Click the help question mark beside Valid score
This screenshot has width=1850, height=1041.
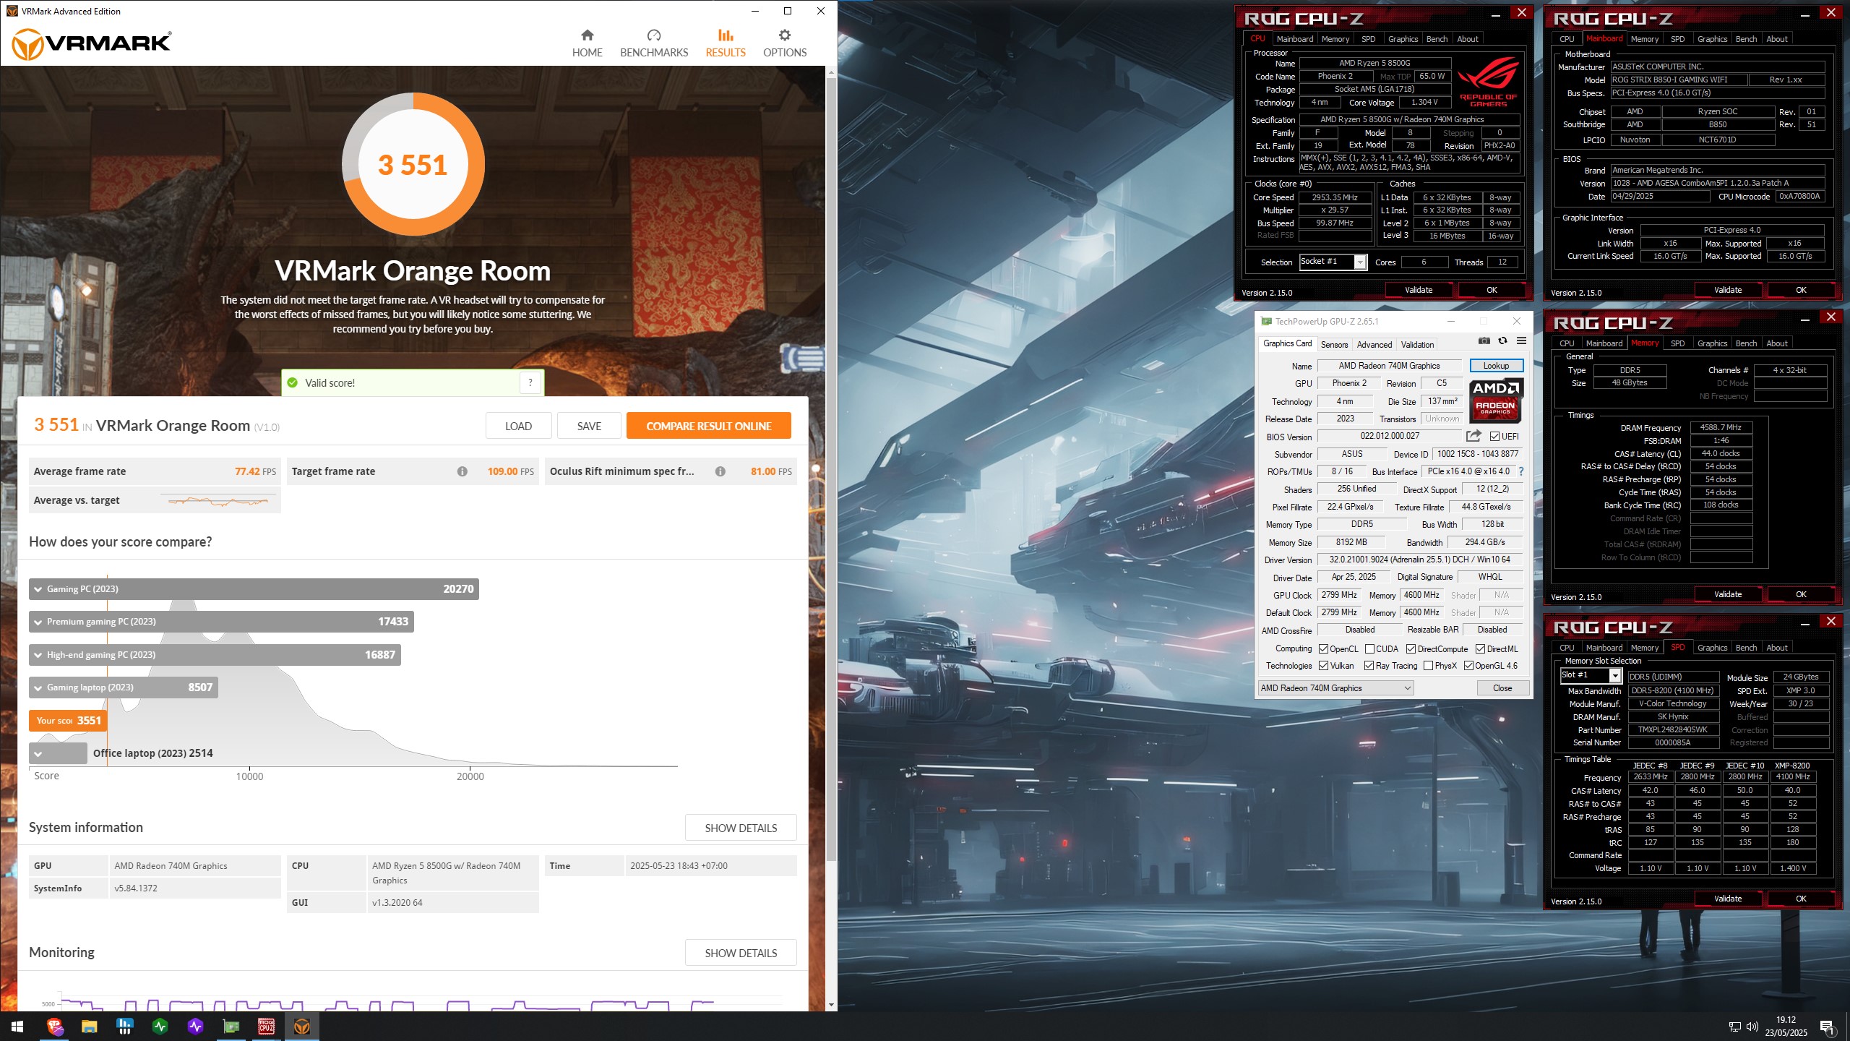(x=530, y=382)
